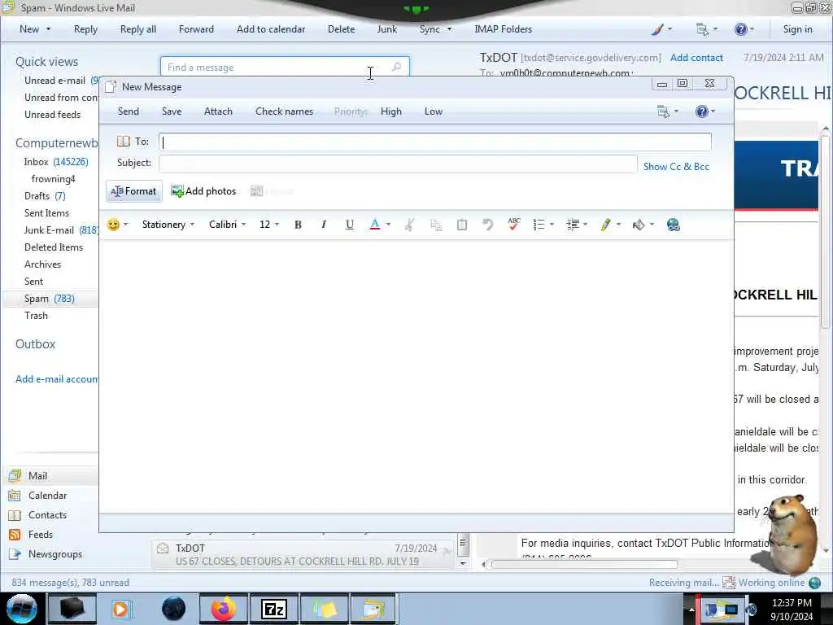
Task: Click the taskbar clock 12:37 PM
Action: click(792, 603)
